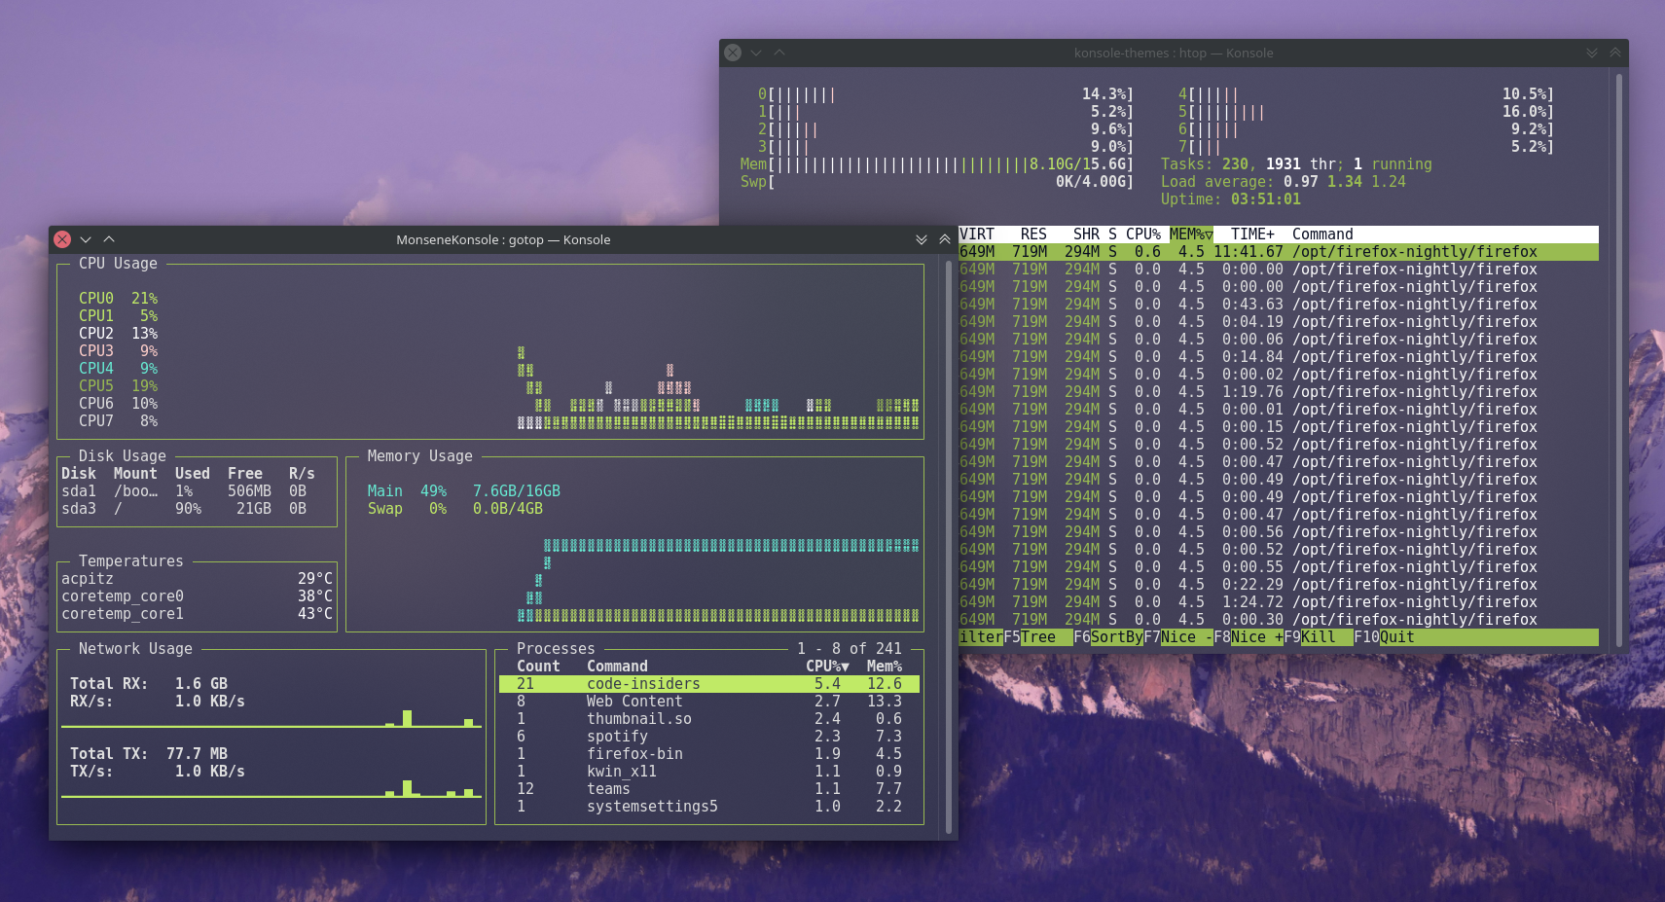This screenshot has width=1665, height=902.
Task: Click TIME+ column header in htop
Action: coord(1252,235)
